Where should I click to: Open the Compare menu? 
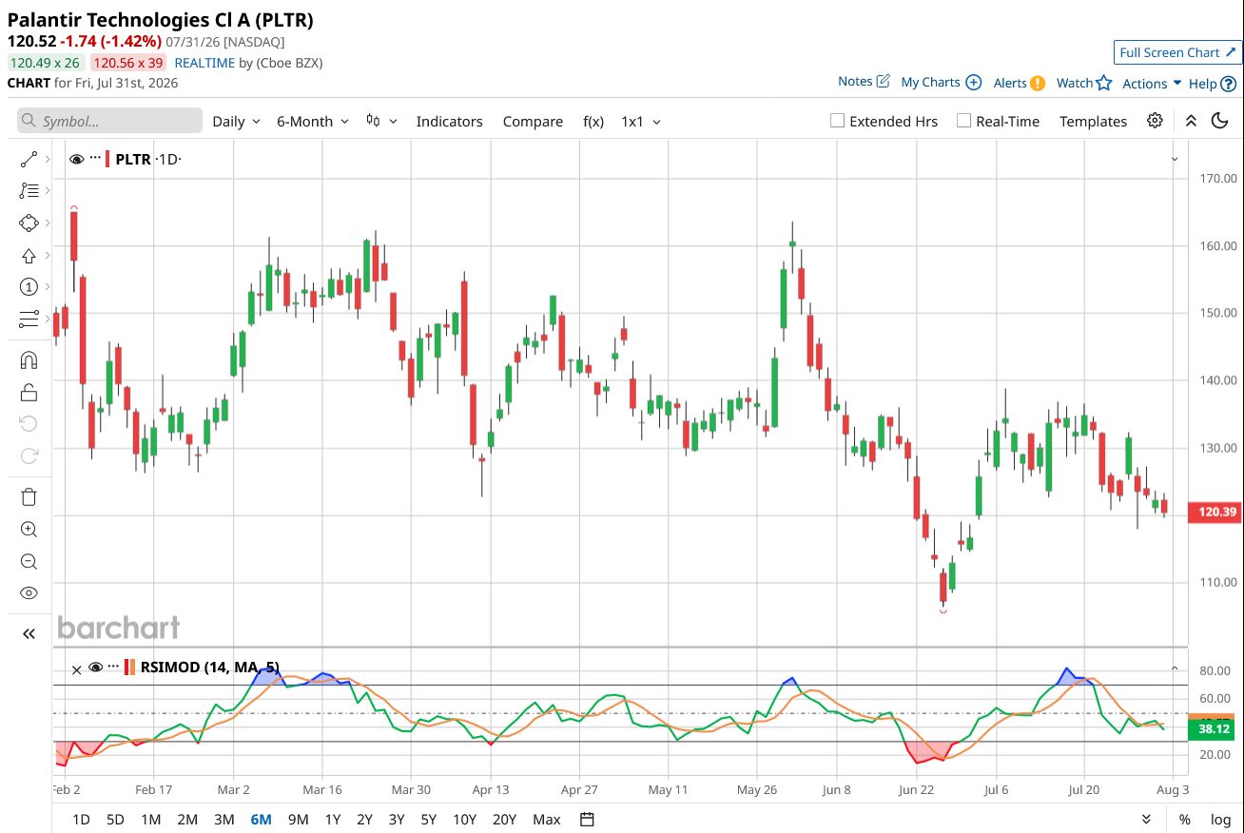533,121
